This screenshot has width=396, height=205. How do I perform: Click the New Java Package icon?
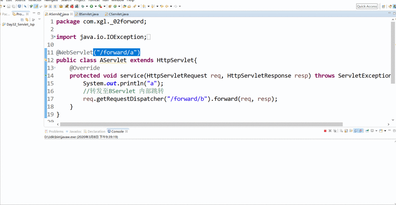pyautogui.click(x=110, y=6)
